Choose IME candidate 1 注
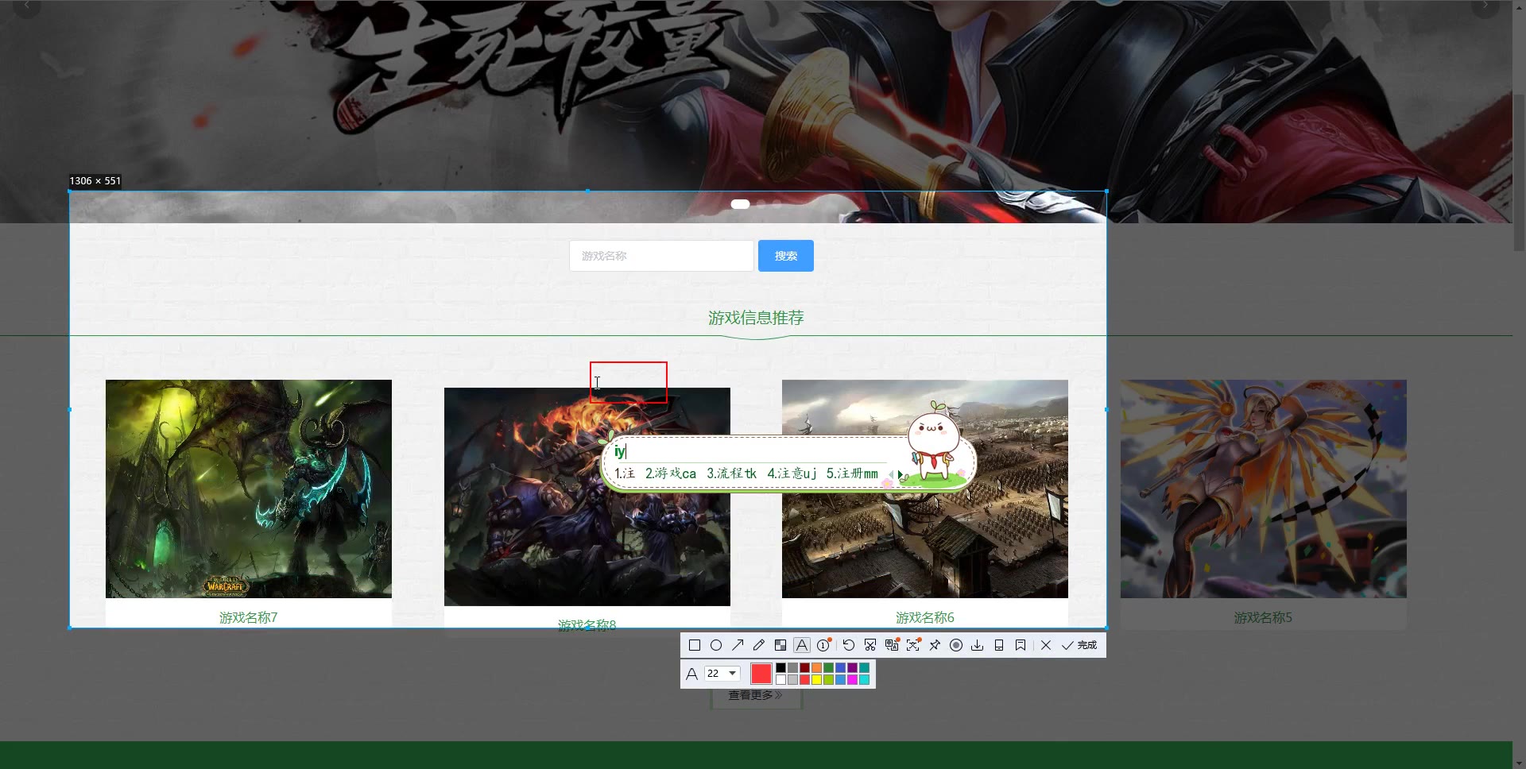1526x769 pixels. (x=625, y=473)
